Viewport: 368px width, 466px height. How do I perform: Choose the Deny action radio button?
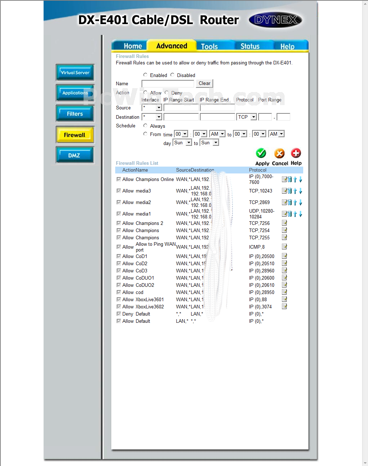tap(166, 92)
